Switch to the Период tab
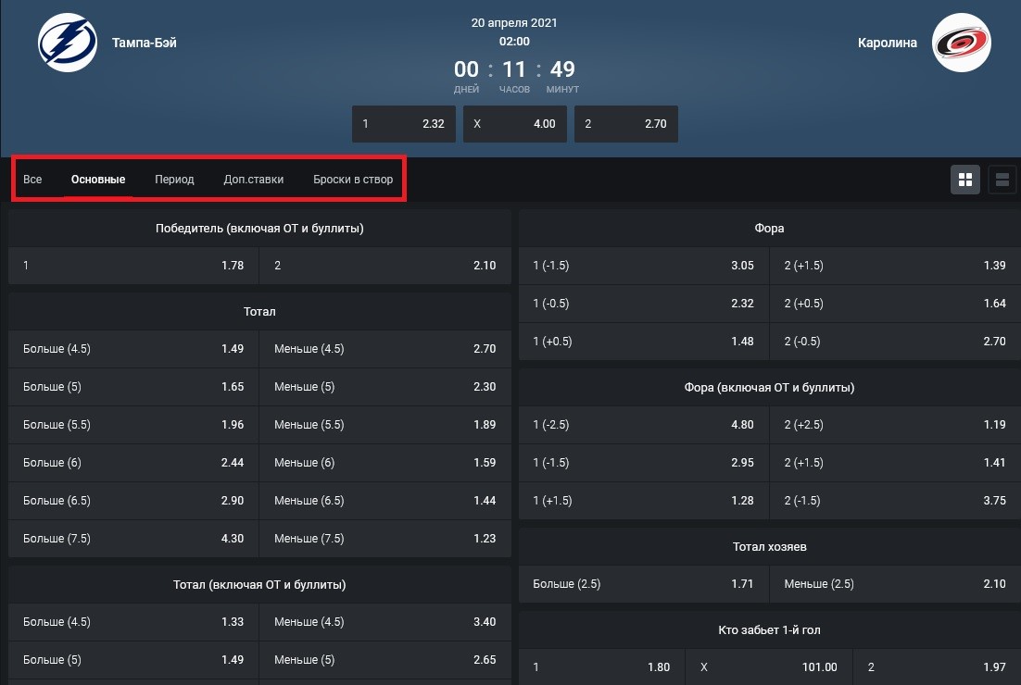 pos(174,180)
